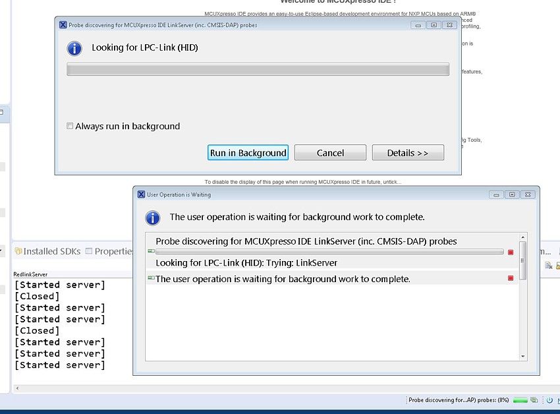Maximize the User Operation is Waiting dialog
This screenshot has width=560, height=414.
(x=512, y=194)
